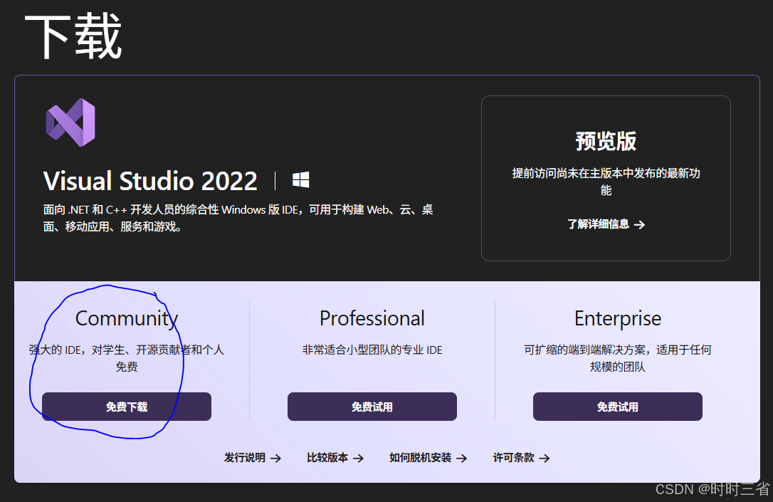Click the Community edition heading
Screen dimensions: 773x502
[127, 318]
